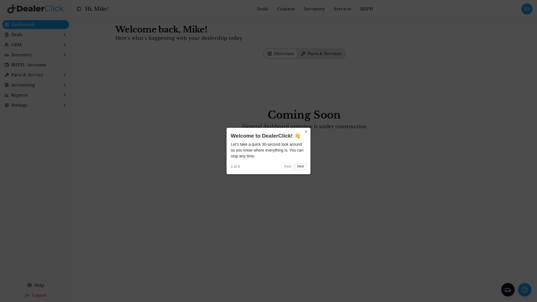Click the DealerClick logo
The image size is (537, 302).
point(36,9)
